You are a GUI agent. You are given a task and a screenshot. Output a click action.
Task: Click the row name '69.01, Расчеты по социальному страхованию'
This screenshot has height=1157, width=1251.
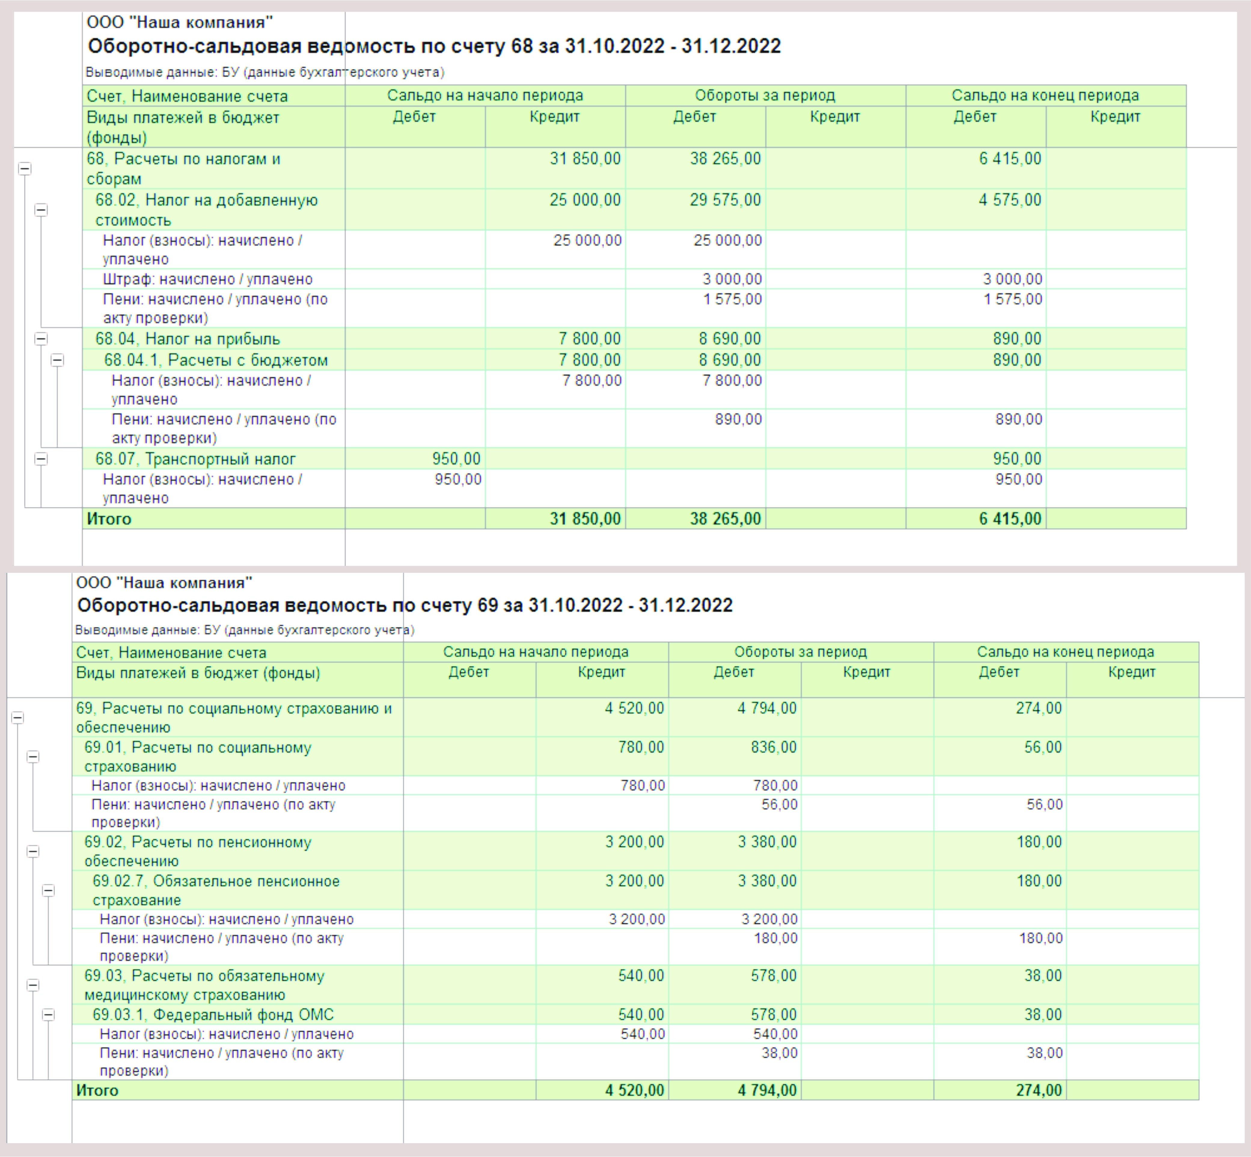pos(198,757)
